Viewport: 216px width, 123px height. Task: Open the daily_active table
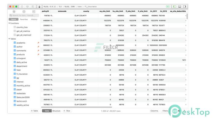[22, 62]
